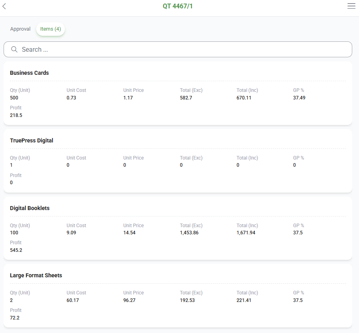The width and height of the screenshot is (359, 333).
Task: Click the QT 4467/1 title
Action: coord(178,6)
